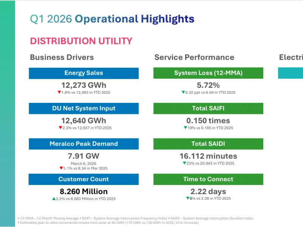Select the '16.112 minutes' value
The height and width of the screenshot is (227, 303).
pos(208,156)
